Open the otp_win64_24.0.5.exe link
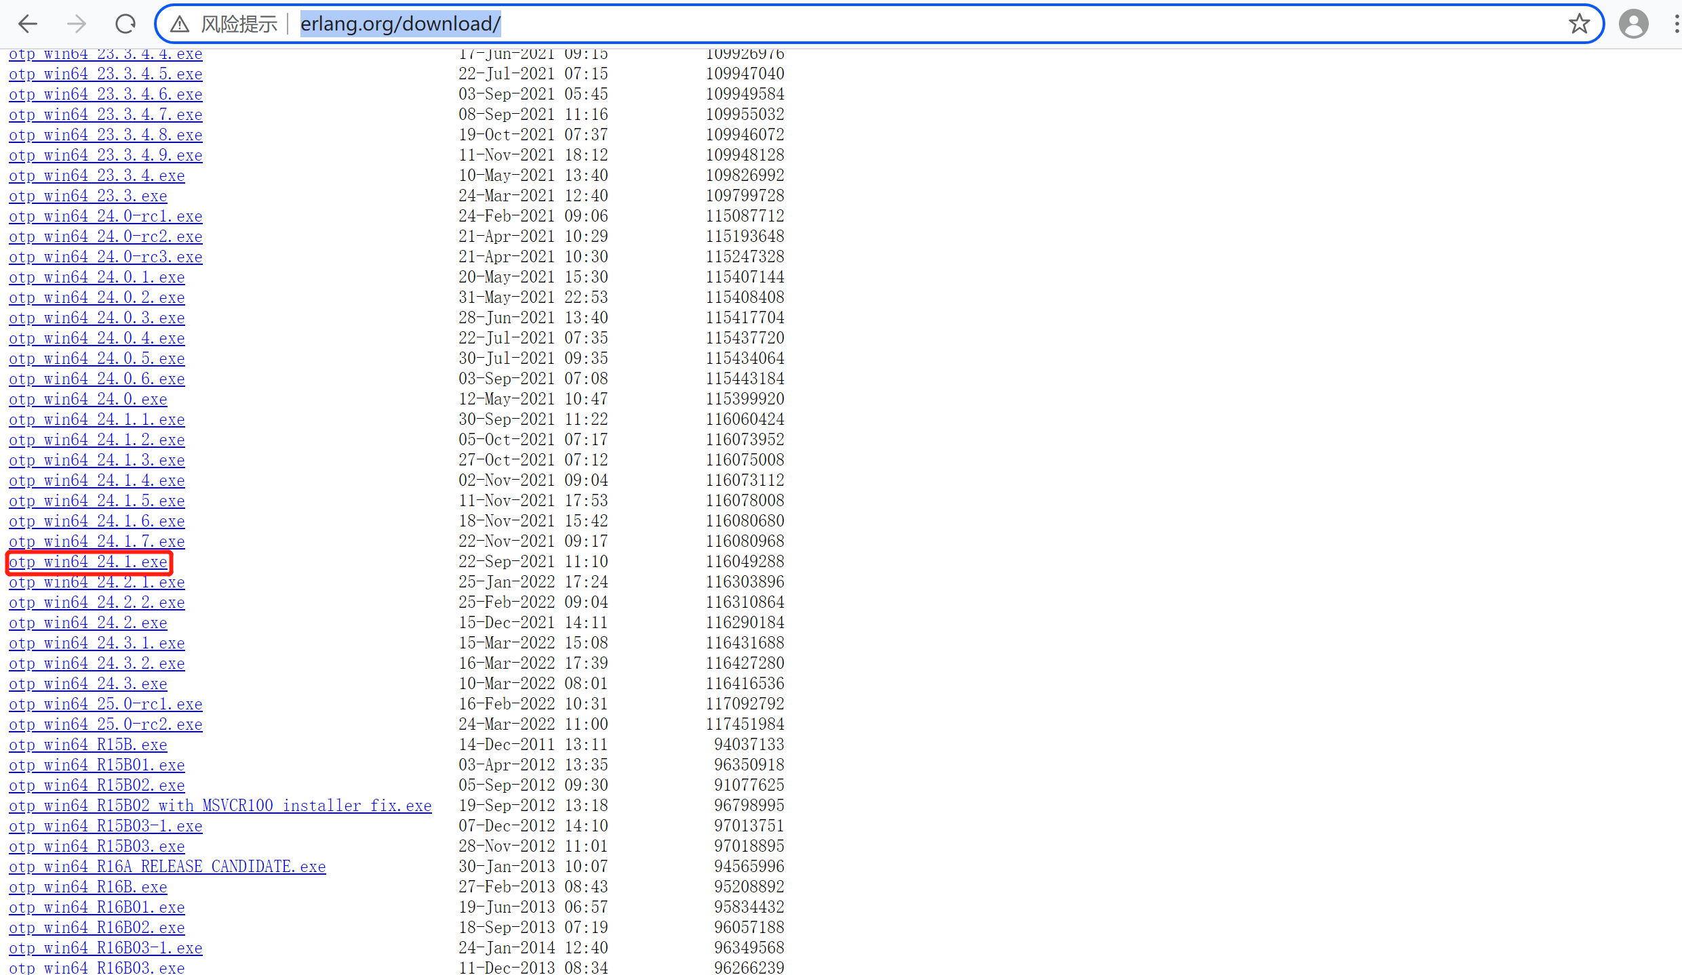 [97, 358]
